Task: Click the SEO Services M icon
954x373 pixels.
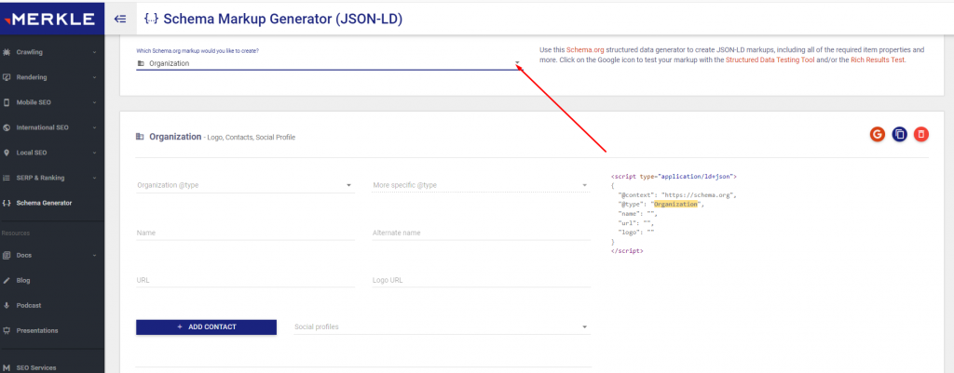Action: [7, 367]
